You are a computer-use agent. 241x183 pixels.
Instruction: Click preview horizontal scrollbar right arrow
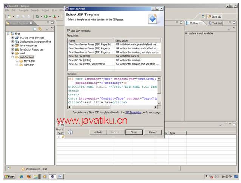[x=156, y=107]
